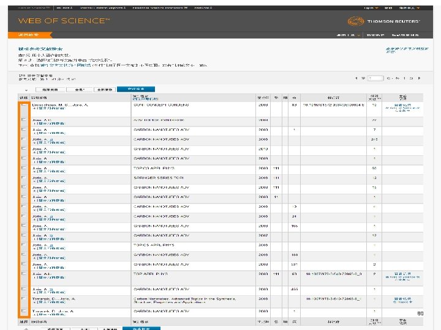Check the Dresselhaus, M. S. row checkbox
The height and width of the screenshot is (330, 441).
pyautogui.click(x=24, y=105)
